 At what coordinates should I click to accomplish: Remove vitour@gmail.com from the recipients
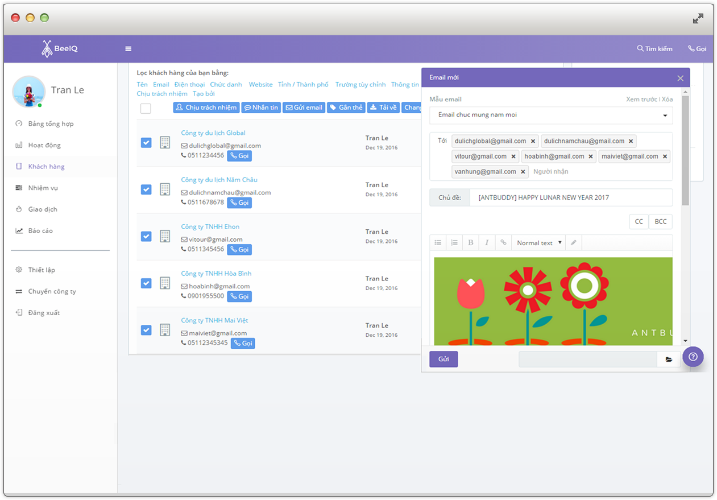pyautogui.click(x=513, y=156)
